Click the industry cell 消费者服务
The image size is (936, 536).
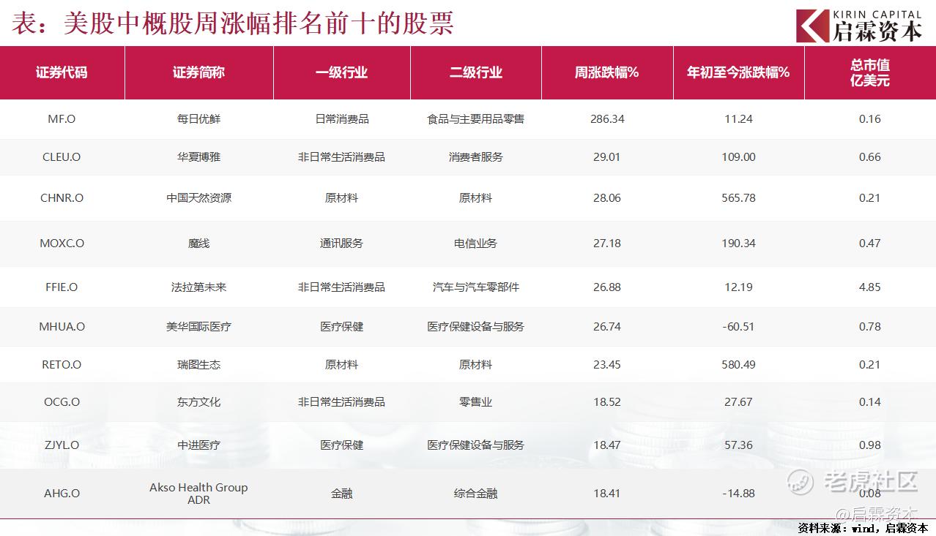coord(476,156)
